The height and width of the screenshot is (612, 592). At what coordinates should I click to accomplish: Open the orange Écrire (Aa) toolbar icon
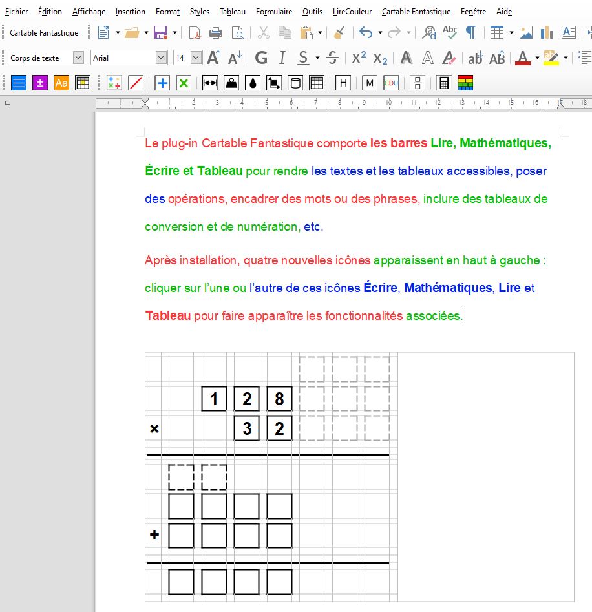click(61, 83)
